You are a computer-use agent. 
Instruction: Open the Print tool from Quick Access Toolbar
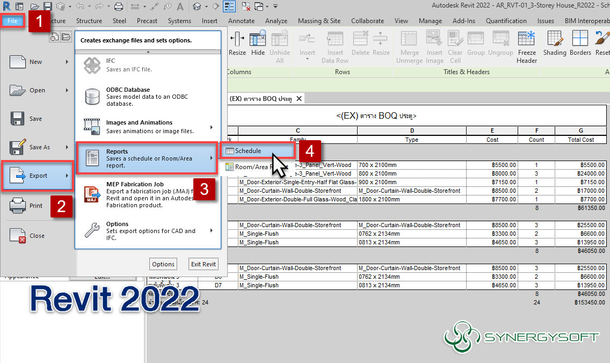pyautogui.click(x=118, y=6)
